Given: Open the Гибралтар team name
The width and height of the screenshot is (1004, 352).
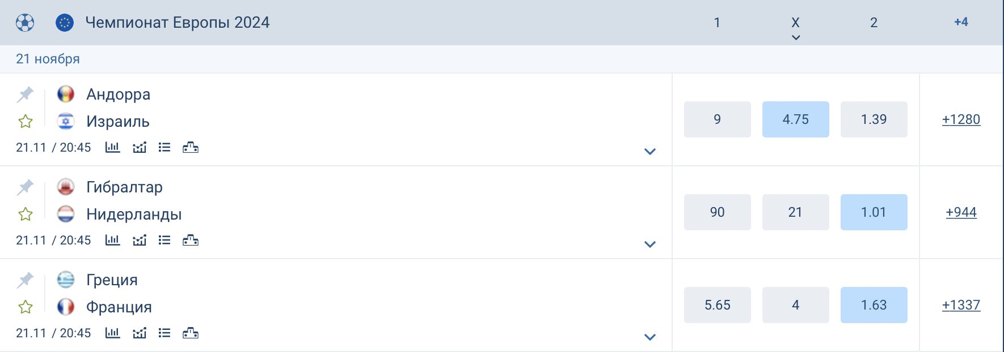Looking at the screenshot, I should pyautogui.click(x=124, y=187).
